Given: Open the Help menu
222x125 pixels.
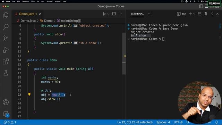Looking at the screenshot, I should coord(65,1).
